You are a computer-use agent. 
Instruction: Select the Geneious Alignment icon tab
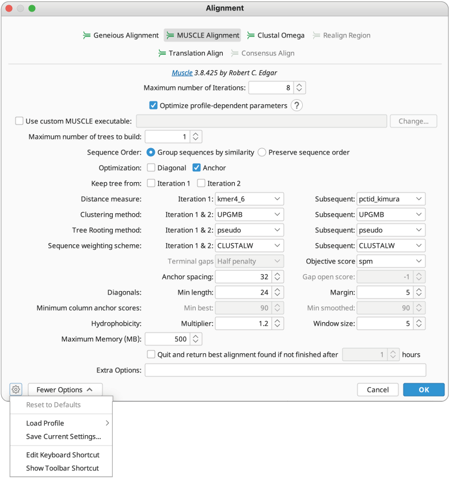coord(121,35)
